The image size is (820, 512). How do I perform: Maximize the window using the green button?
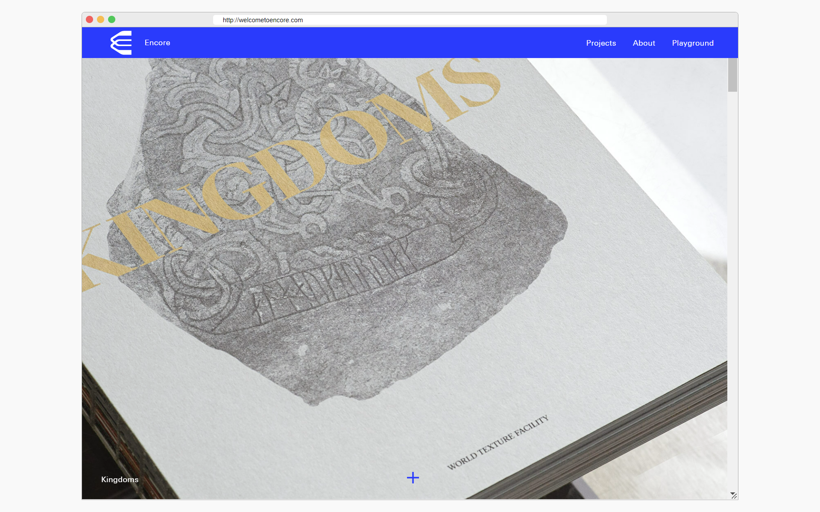pyautogui.click(x=112, y=20)
